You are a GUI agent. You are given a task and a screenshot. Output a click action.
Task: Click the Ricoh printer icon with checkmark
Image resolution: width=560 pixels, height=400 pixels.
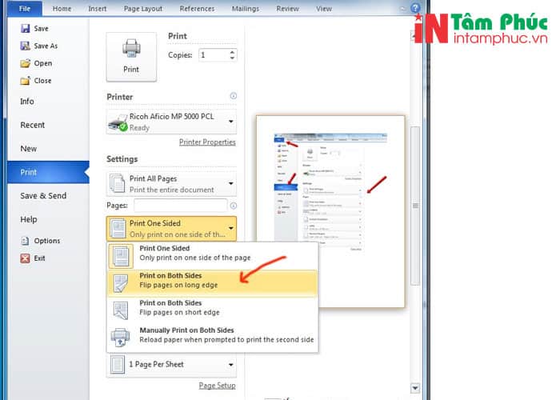pos(118,122)
